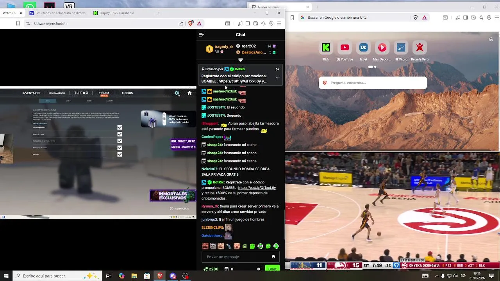Close the Watch Live tab

21,13
